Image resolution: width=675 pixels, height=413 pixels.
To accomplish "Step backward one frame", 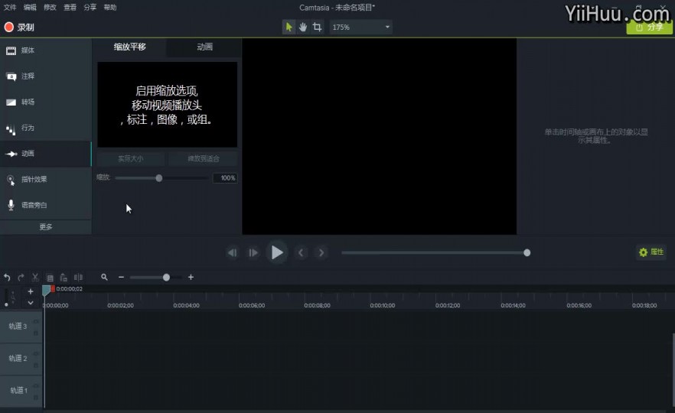I will tap(232, 252).
